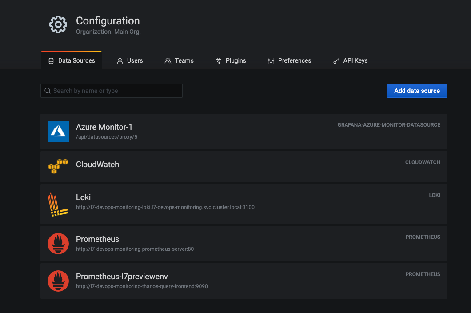Click the Configuration gear icon
This screenshot has width=471, height=313.
(x=58, y=24)
